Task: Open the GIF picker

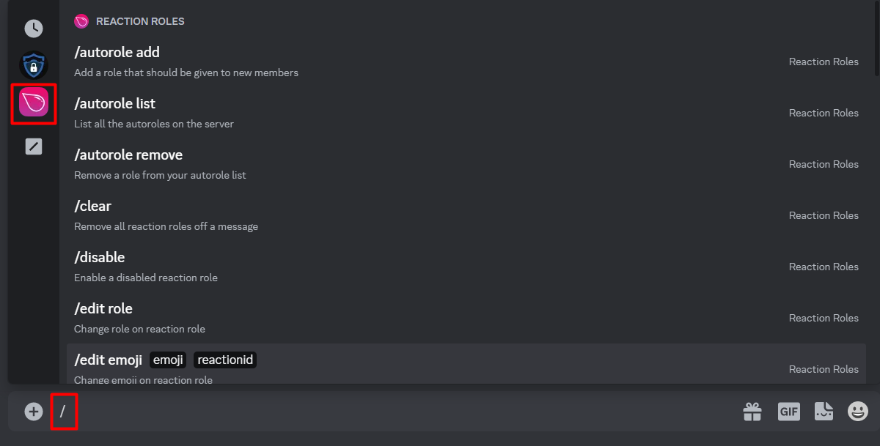Action: click(x=789, y=412)
